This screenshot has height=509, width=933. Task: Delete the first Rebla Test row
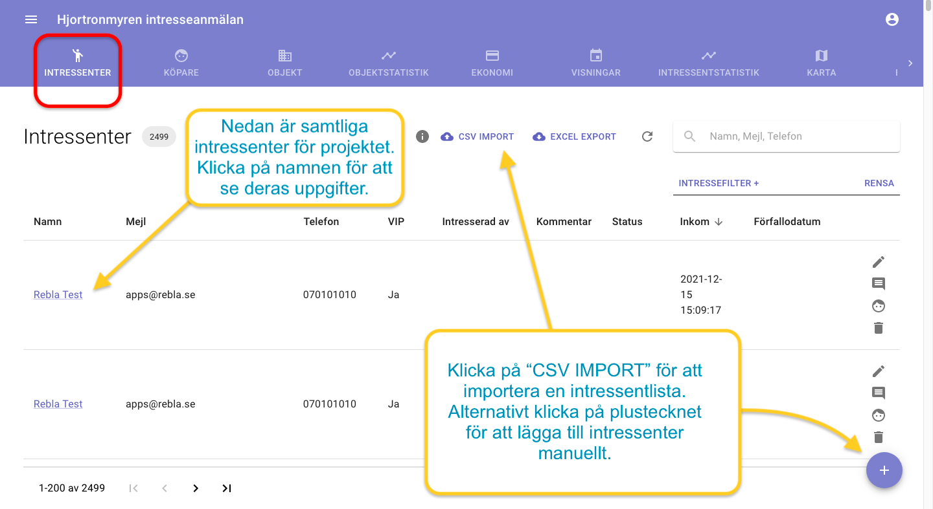pyautogui.click(x=879, y=328)
